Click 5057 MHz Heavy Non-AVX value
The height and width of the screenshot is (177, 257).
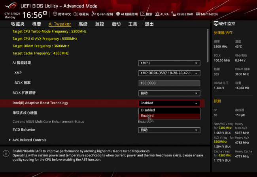(x=242, y=133)
